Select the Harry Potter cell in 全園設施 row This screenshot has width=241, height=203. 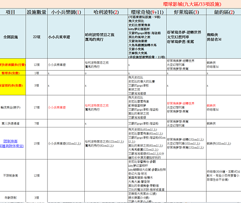tap(106, 37)
